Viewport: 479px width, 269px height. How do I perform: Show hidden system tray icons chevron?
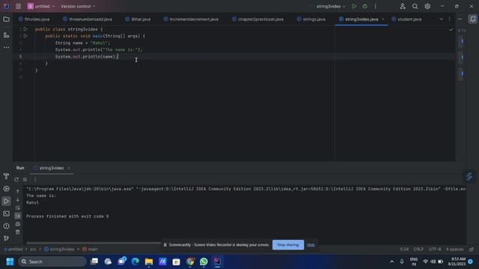(x=391, y=262)
